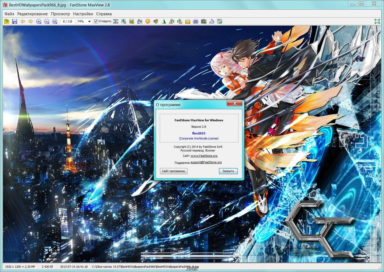Open the www.FastStone.org link
The height and width of the screenshot is (272, 384).
click(x=204, y=156)
